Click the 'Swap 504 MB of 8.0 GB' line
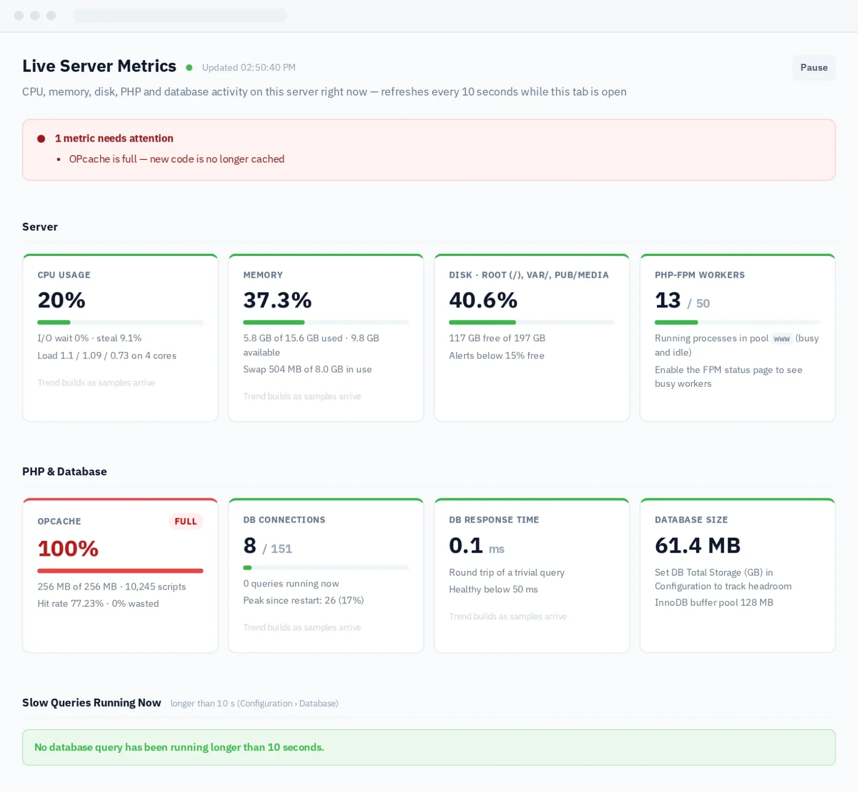Image resolution: width=858 pixels, height=793 pixels. coord(307,369)
